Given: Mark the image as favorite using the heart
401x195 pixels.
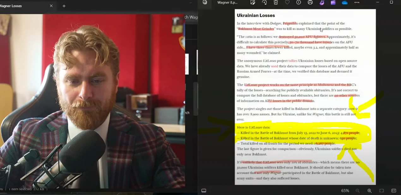Looking at the screenshot, I should click(287, 3).
